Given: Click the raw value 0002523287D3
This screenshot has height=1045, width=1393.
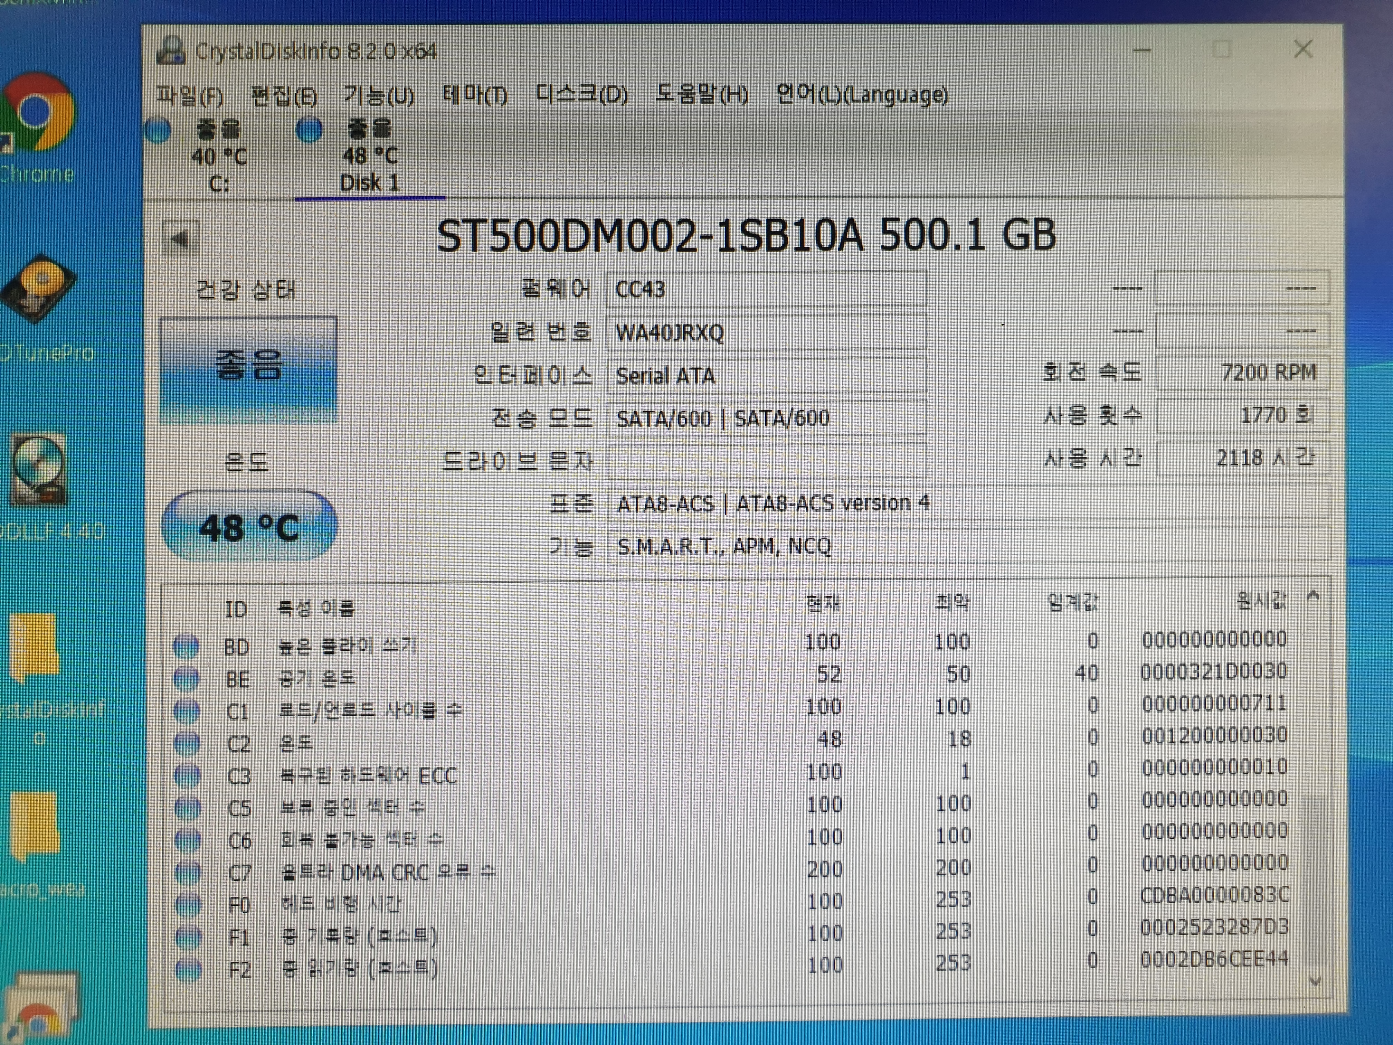Looking at the screenshot, I should point(1215,926).
